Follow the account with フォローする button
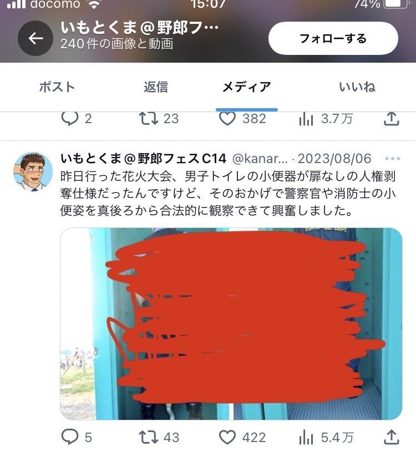 click(333, 38)
